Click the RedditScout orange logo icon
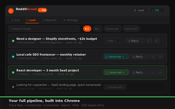Image resolution: width=175 pixels, height=109 pixels. tap(11, 11)
